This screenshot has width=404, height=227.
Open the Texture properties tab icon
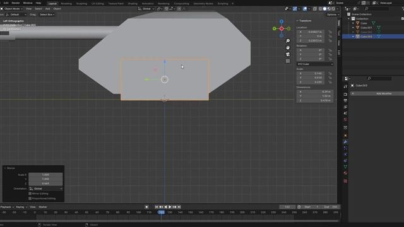[x=345, y=181]
